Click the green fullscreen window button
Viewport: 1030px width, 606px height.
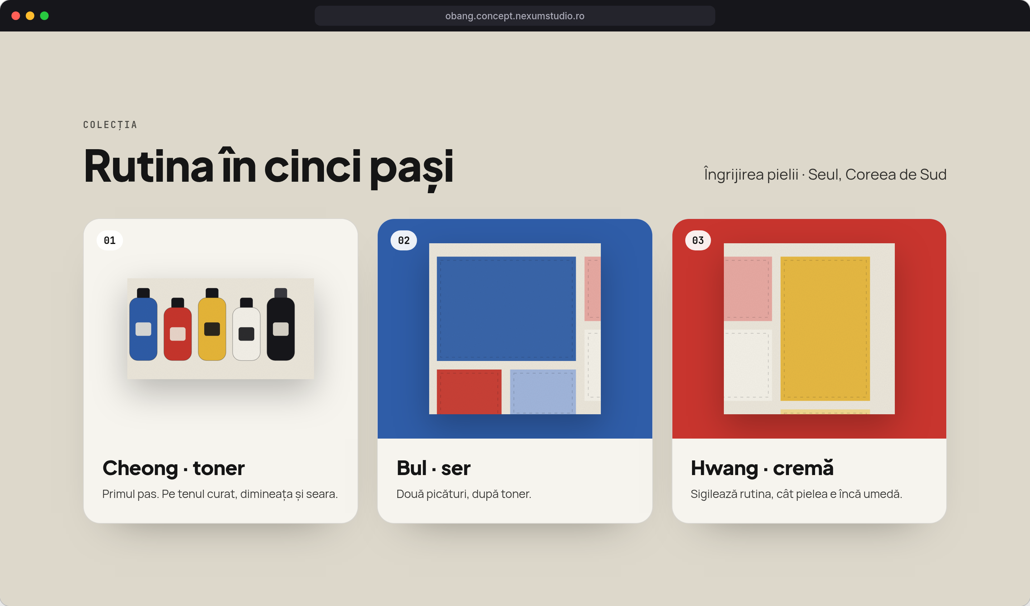45,16
